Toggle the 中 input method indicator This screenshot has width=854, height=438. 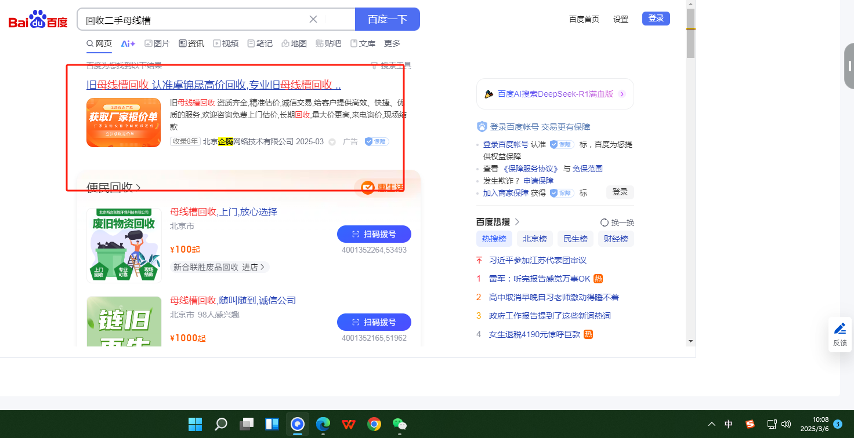728,424
